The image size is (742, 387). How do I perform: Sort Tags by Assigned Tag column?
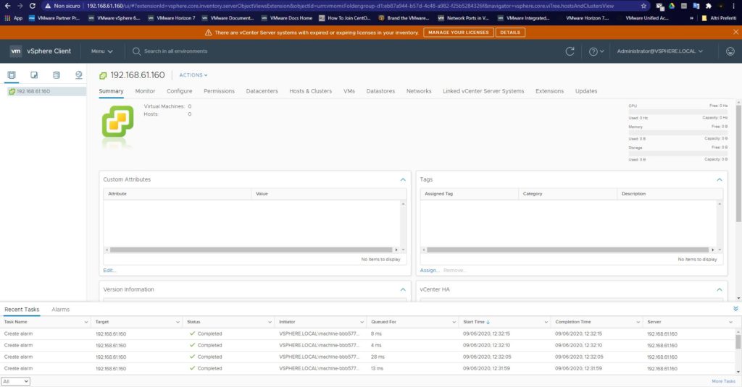[438, 194]
